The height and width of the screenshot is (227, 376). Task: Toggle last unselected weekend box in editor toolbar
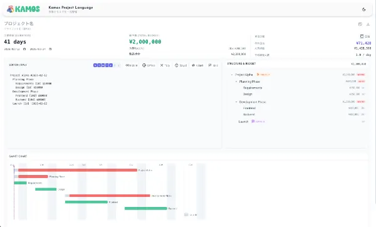[x=118, y=65]
